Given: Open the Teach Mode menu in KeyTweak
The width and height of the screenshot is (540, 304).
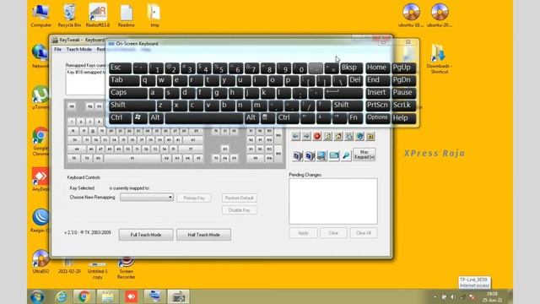Looking at the screenshot, I should coord(78,49).
